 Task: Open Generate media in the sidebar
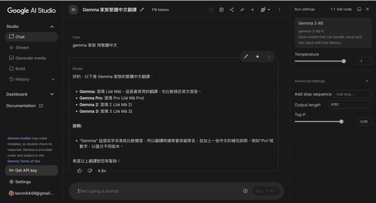pyautogui.click(x=32, y=58)
